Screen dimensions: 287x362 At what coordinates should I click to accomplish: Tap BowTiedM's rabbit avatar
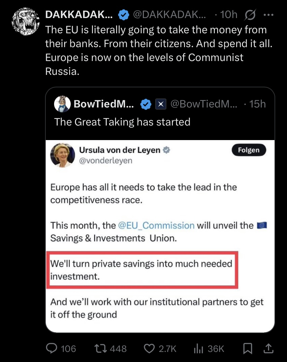[62, 104]
